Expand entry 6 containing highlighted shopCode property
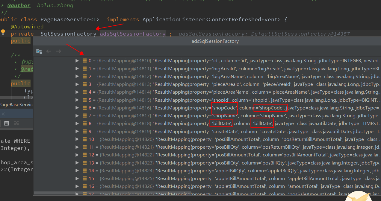The width and height of the screenshot is (381, 201). pyautogui.click(x=77, y=108)
